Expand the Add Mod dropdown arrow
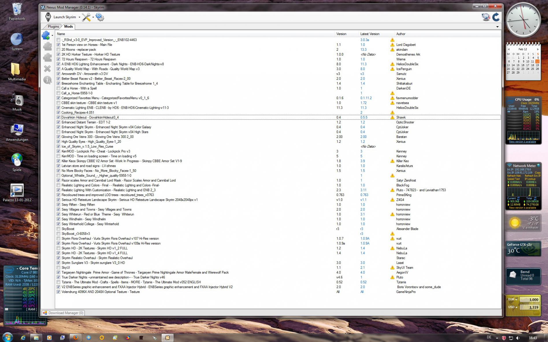548x342 pixels. [x=52, y=35]
